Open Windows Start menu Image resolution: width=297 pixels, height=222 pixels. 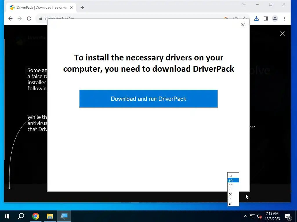(7, 216)
